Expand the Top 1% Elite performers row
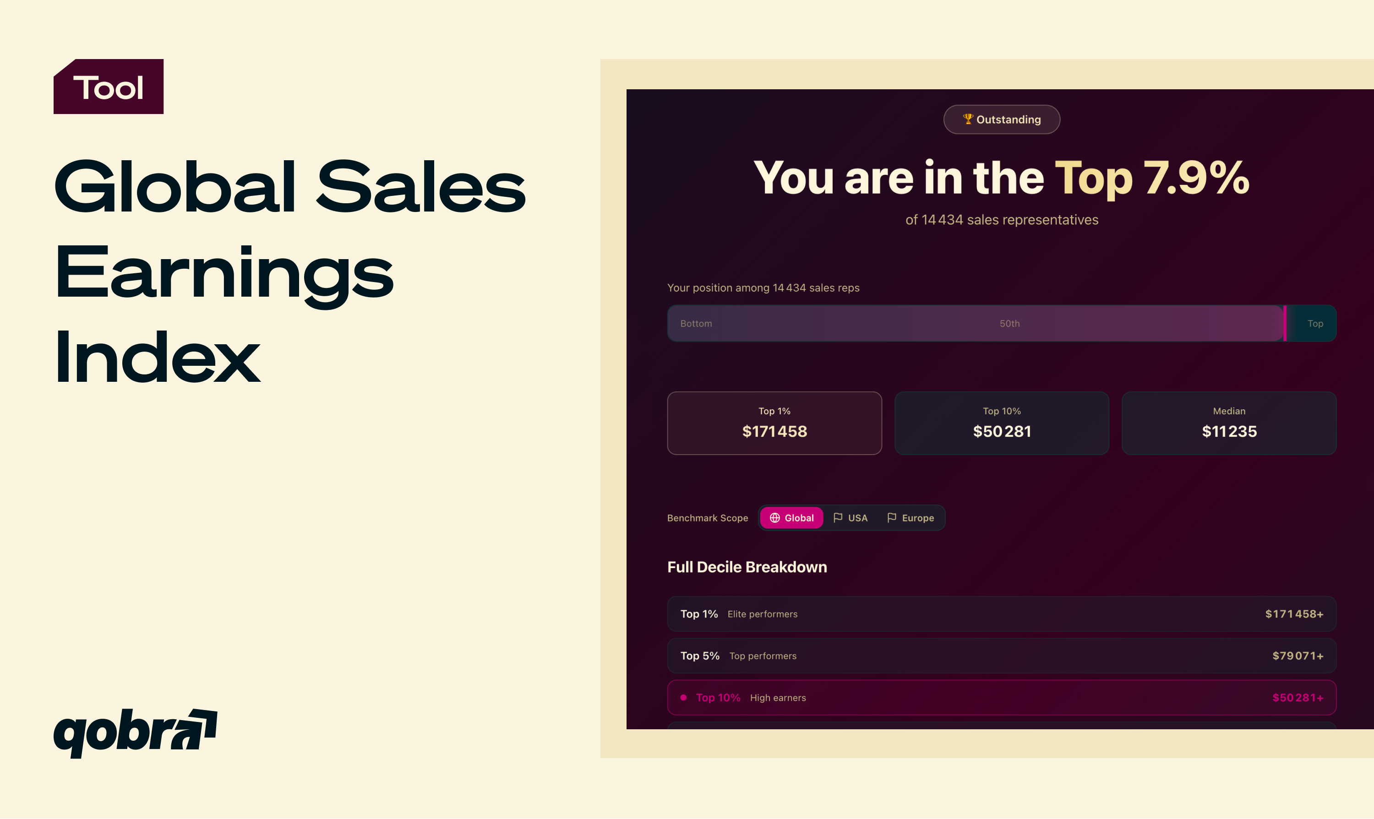Image resolution: width=1374 pixels, height=819 pixels. point(1001,614)
